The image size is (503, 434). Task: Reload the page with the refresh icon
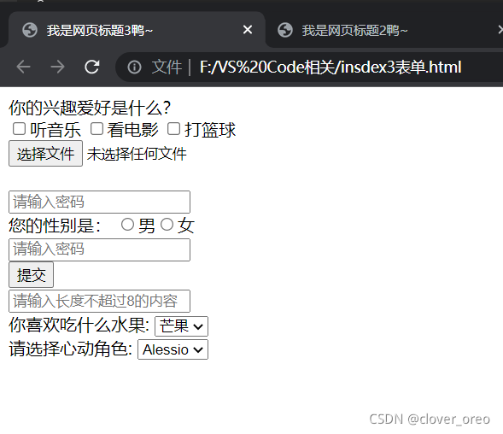[91, 67]
